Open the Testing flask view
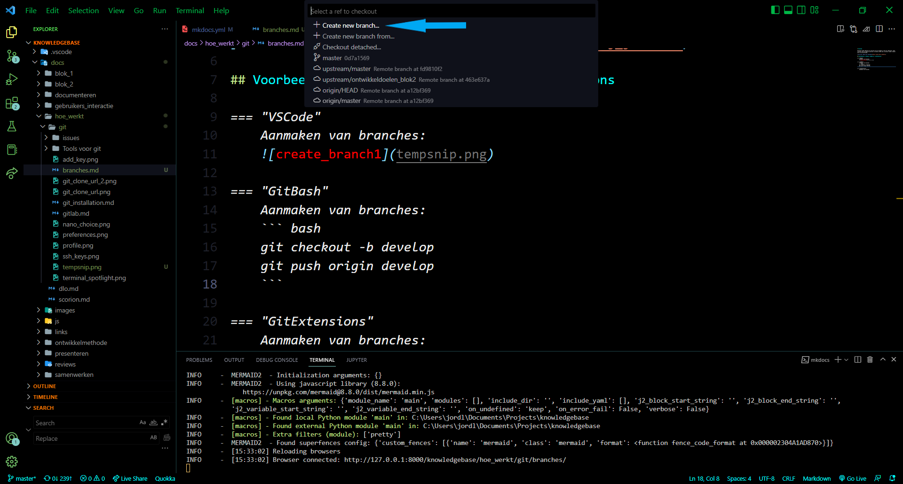Image resolution: width=903 pixels, height=484 pixels. coord(12,126)
